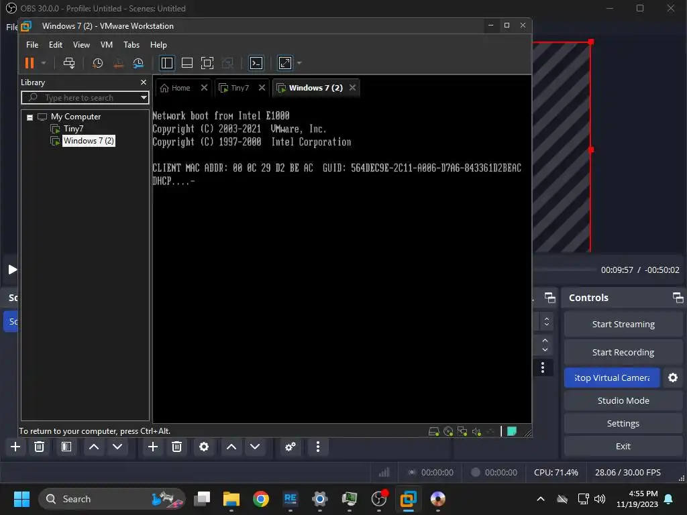Image resolution: width=687 pixels, height=515 pixels.
Task: Open the VMware Edit menu
Action: coord(56,45)
